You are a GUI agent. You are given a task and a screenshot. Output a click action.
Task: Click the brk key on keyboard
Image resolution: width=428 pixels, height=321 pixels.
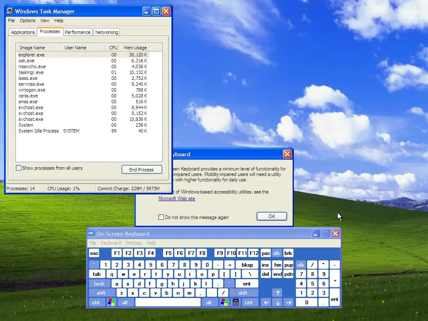click(x=288, y=253)
